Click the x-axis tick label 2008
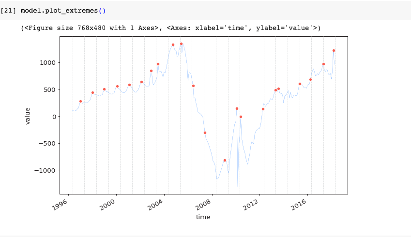 click(x=203, y=205)
